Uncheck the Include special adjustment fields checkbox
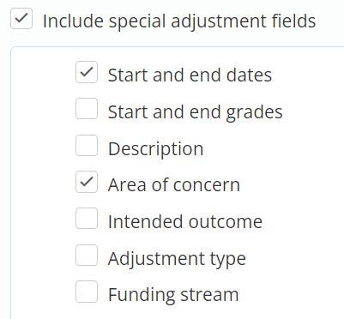The height and width of the screenshot is (319, 344). (x=21, y=19)
